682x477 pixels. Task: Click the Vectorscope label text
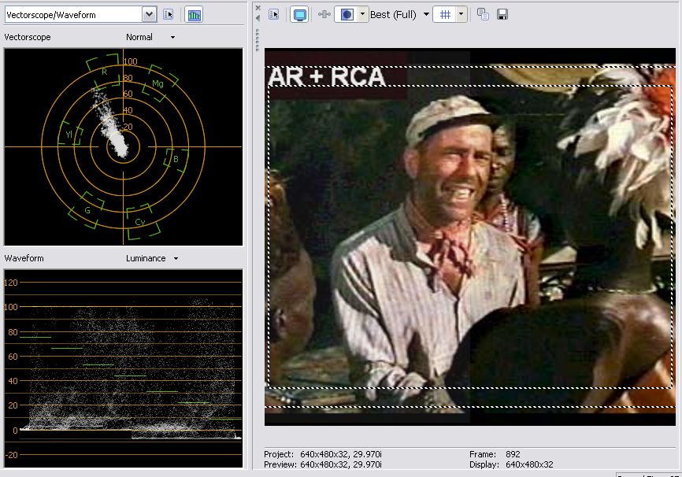pyautogui.click(x=28, y=38)
